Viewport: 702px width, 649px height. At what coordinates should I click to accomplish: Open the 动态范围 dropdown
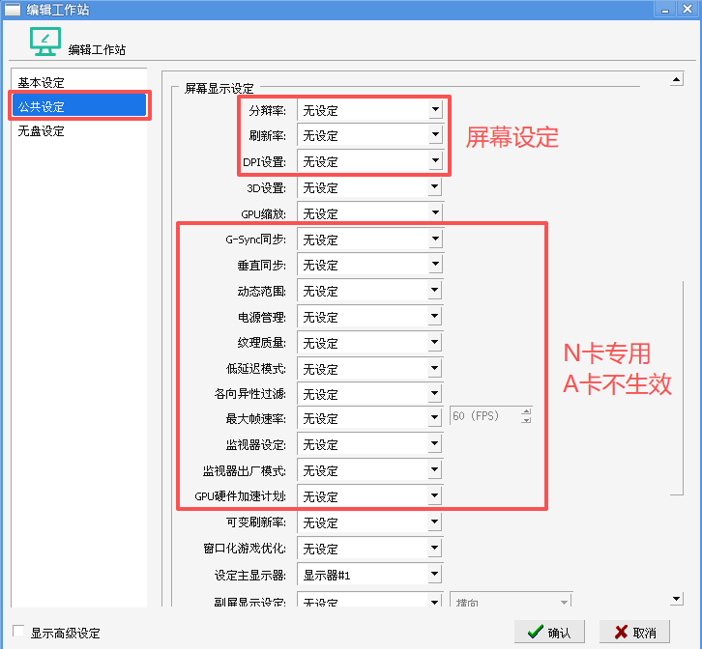click(x=369, y=291)
